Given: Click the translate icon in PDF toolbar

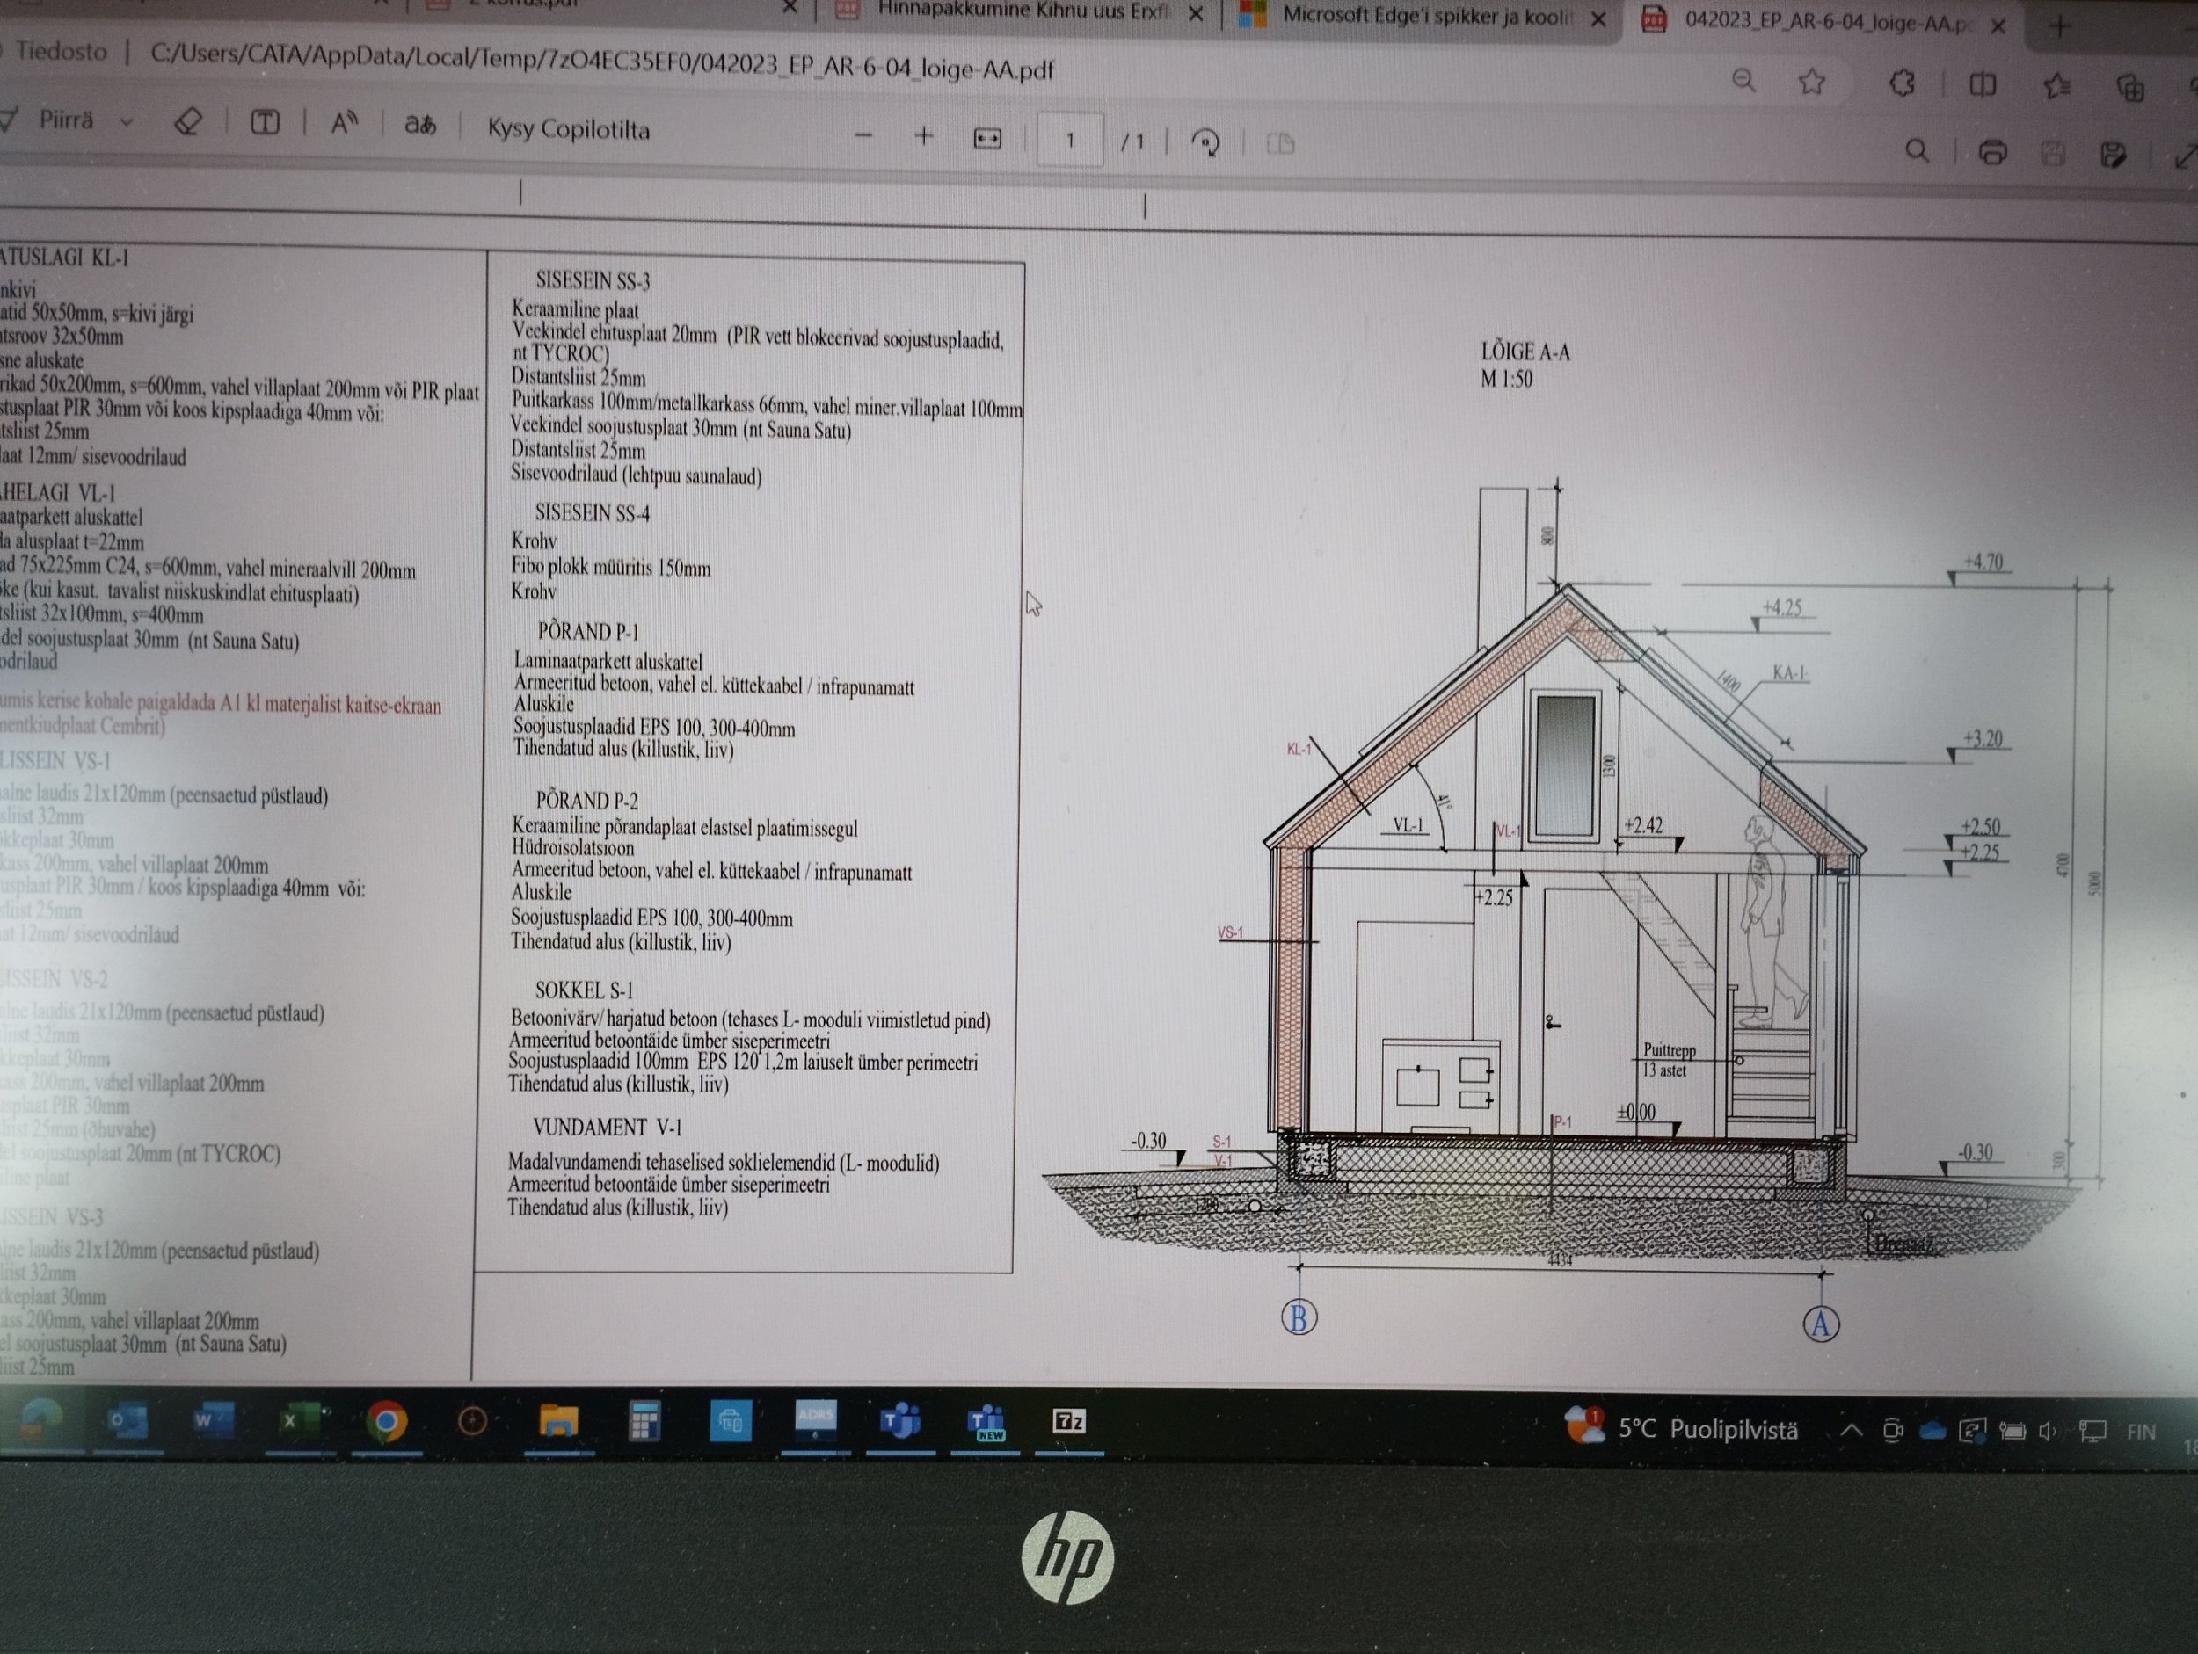Looking at the screenshot, I should click(x=419, y=127).
